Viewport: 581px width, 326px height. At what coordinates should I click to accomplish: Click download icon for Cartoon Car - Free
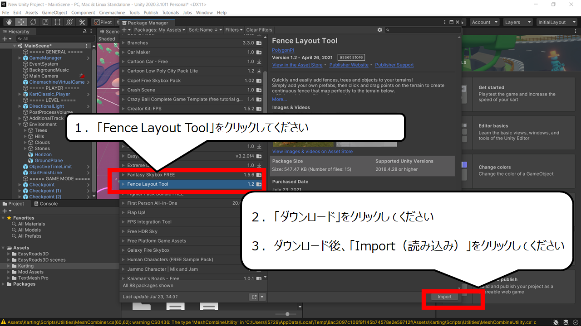click(x=259, y=62)
